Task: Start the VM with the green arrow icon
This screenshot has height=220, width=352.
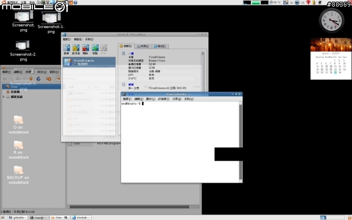Action: point(95,49)
